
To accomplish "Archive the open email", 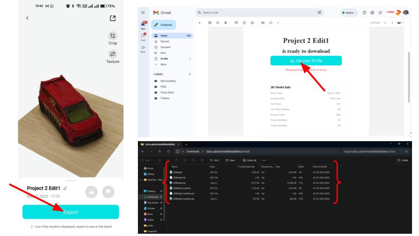I will (210, 23).
